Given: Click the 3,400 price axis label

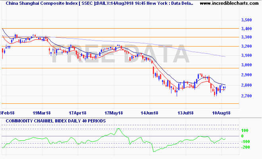Looking at the screenshot, I should point(247,29).
